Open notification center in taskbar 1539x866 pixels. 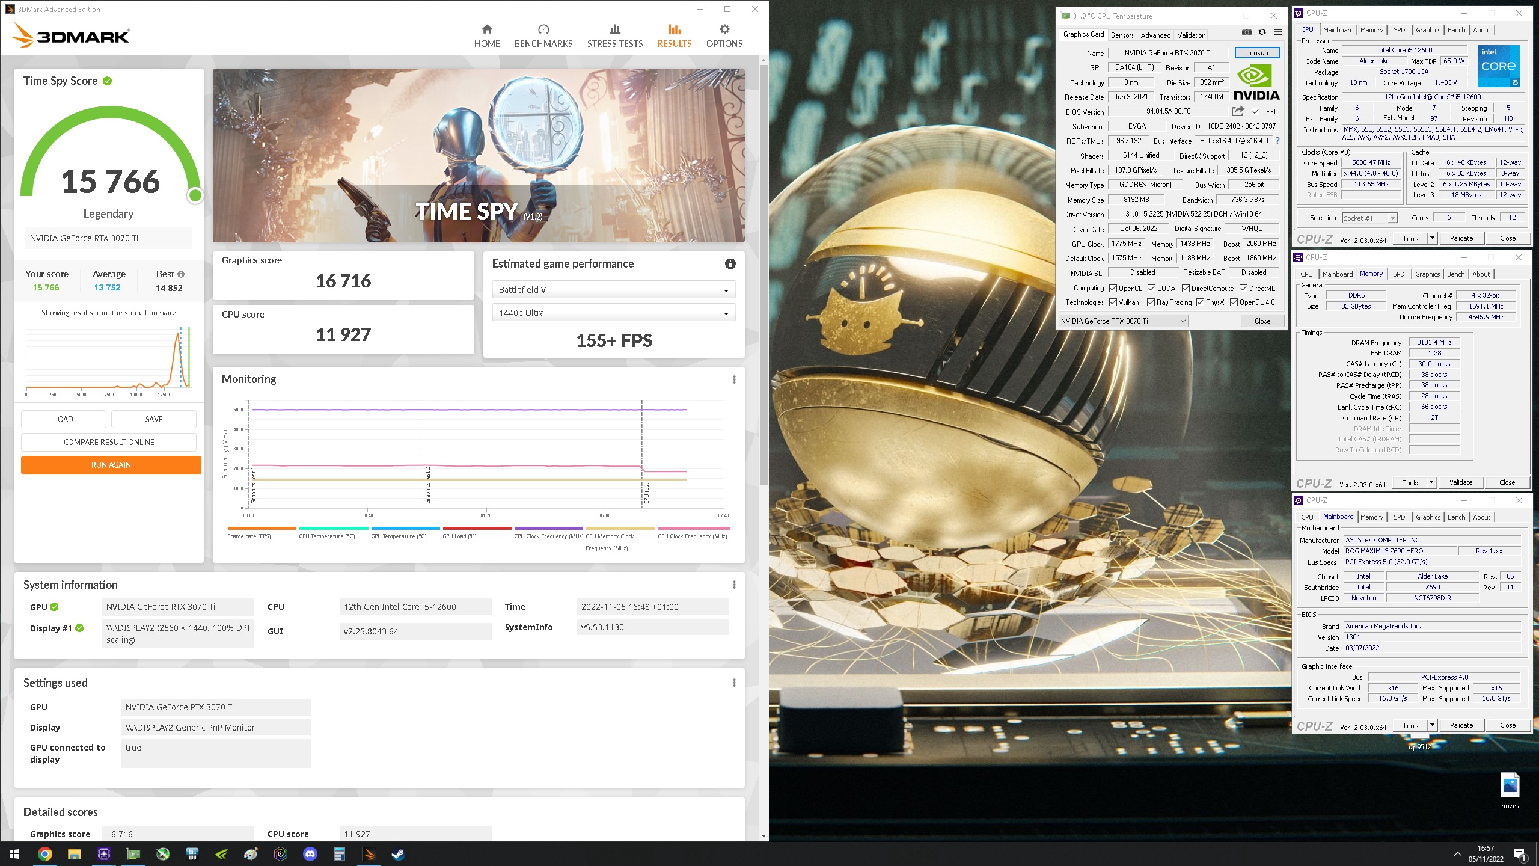[1519, 855]
